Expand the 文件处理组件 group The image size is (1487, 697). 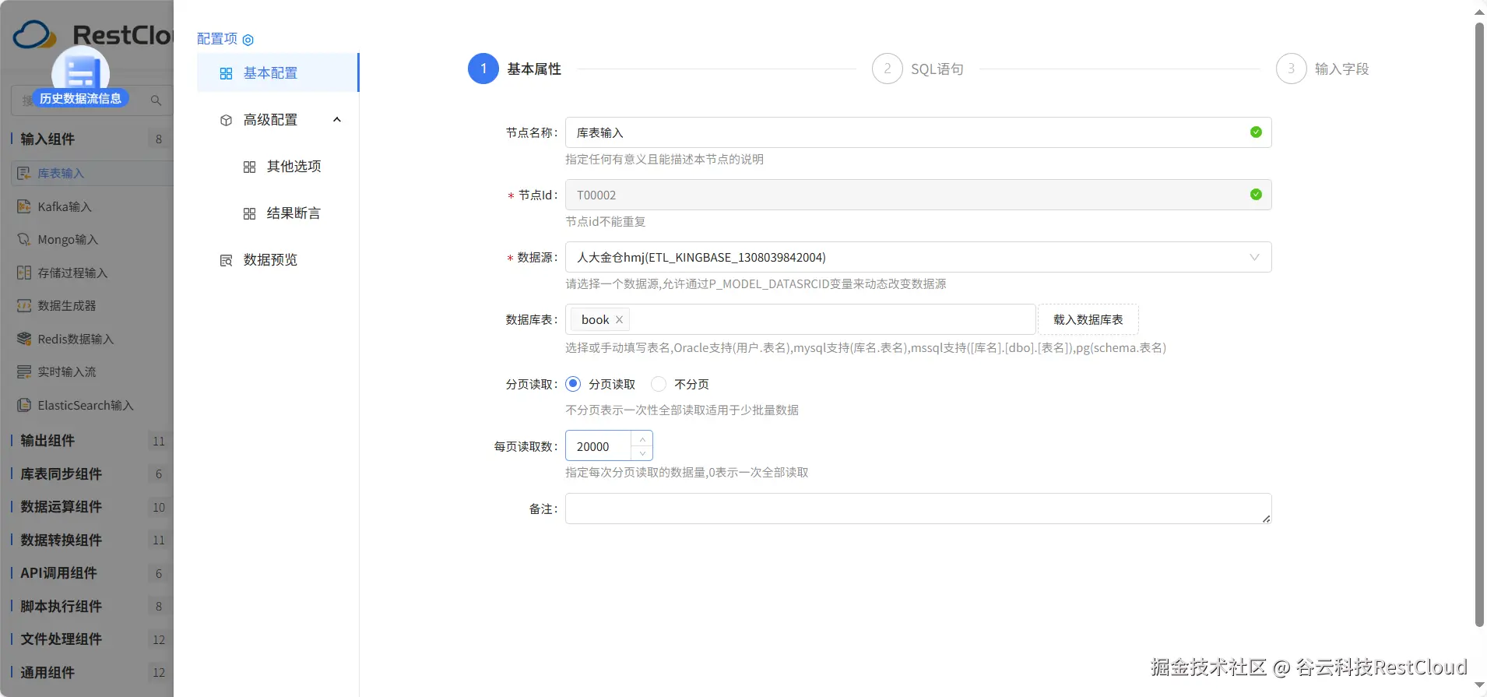(87, 639)
